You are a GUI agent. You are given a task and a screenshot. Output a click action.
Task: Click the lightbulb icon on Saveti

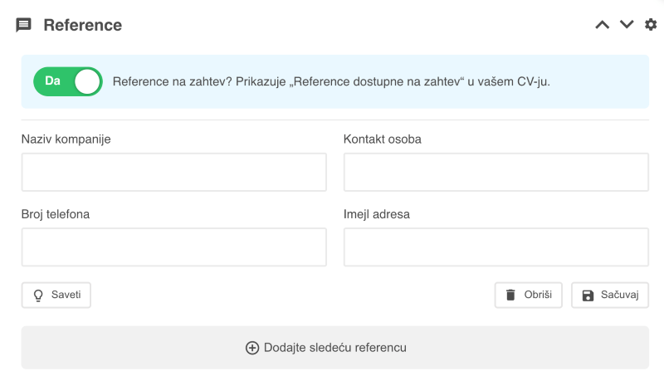click(38, 295)
